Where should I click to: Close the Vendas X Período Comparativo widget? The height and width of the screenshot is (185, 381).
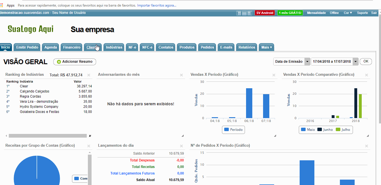click(367, 75)
